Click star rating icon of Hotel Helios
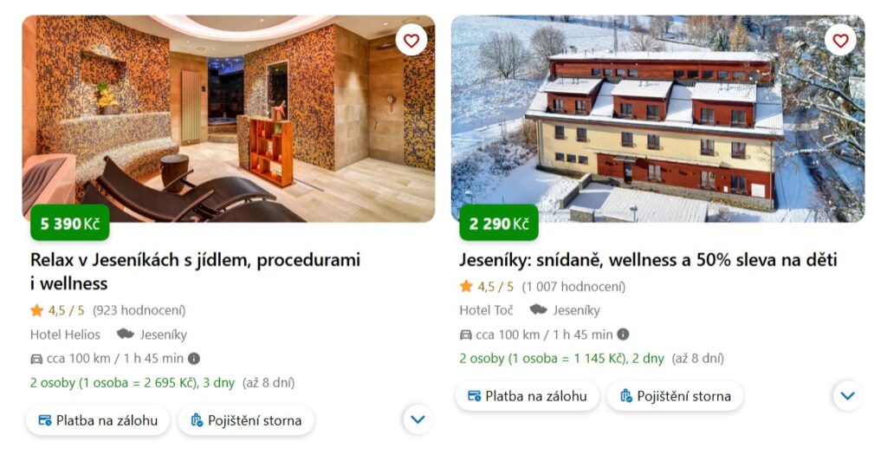This screenshot has width=887, height=461. [x=36, y=310]
